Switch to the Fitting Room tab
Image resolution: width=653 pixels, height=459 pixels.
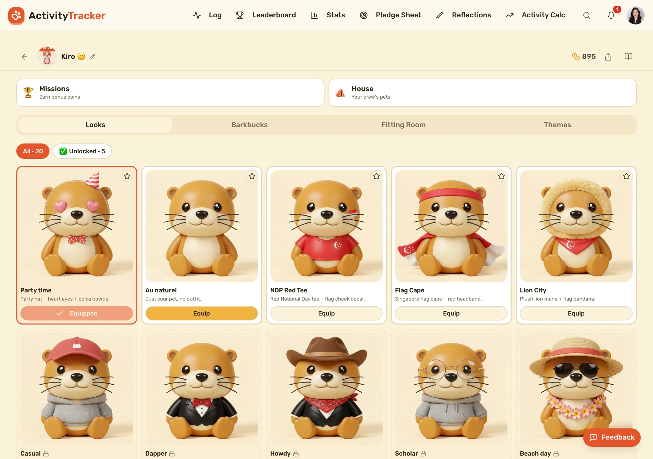[x=403, y=125]
